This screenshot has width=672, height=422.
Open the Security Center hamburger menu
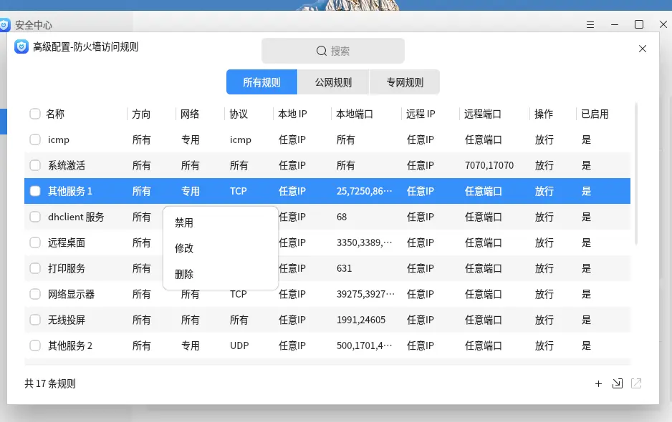tap(590, 24)
